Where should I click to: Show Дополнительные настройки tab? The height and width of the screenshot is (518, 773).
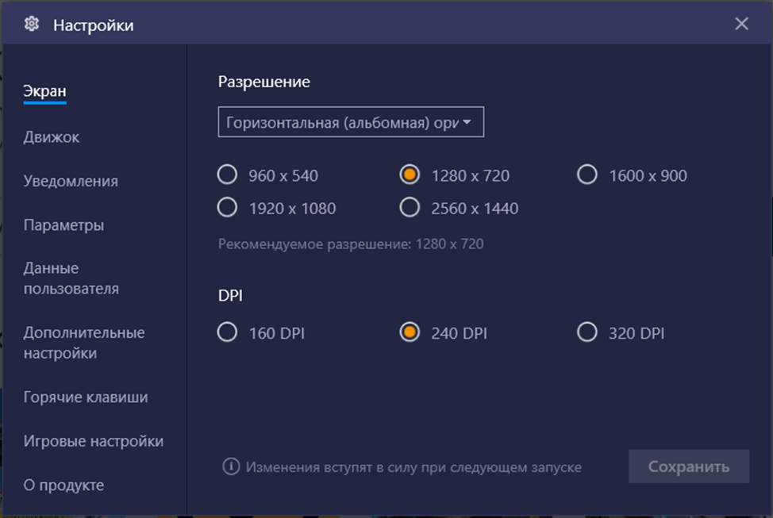(84, 343)
